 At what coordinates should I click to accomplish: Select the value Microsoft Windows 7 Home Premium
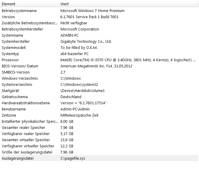click(x=92, y=11)
